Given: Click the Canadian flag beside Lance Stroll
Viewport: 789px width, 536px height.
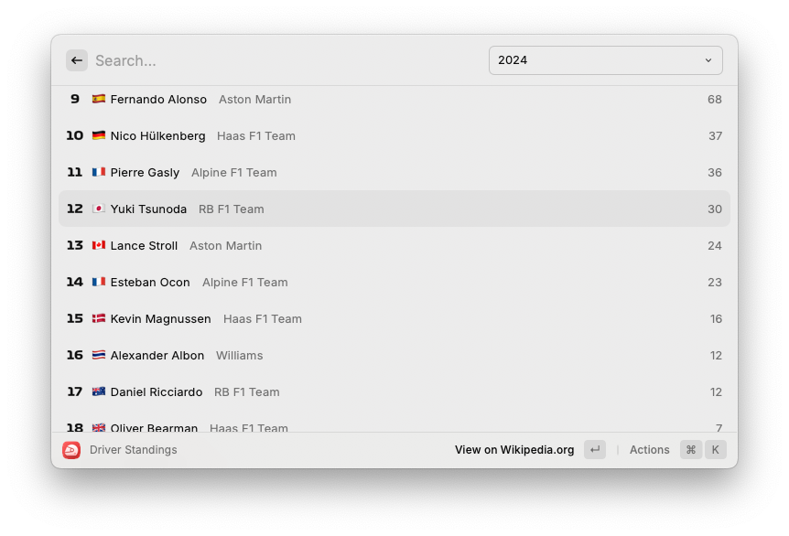Looking at the screenshot, I should (99, 245).
